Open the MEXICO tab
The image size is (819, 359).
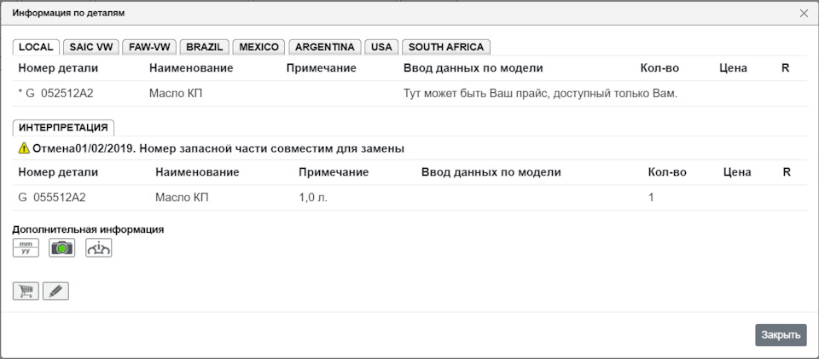coord(258,47)
